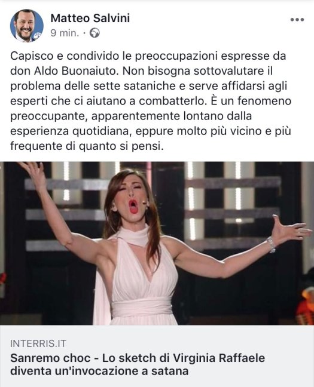The width and height of the screenshot is (314, 387).
Task: Click the bracelet on the singer's wrist
Action: coord(271,244)
